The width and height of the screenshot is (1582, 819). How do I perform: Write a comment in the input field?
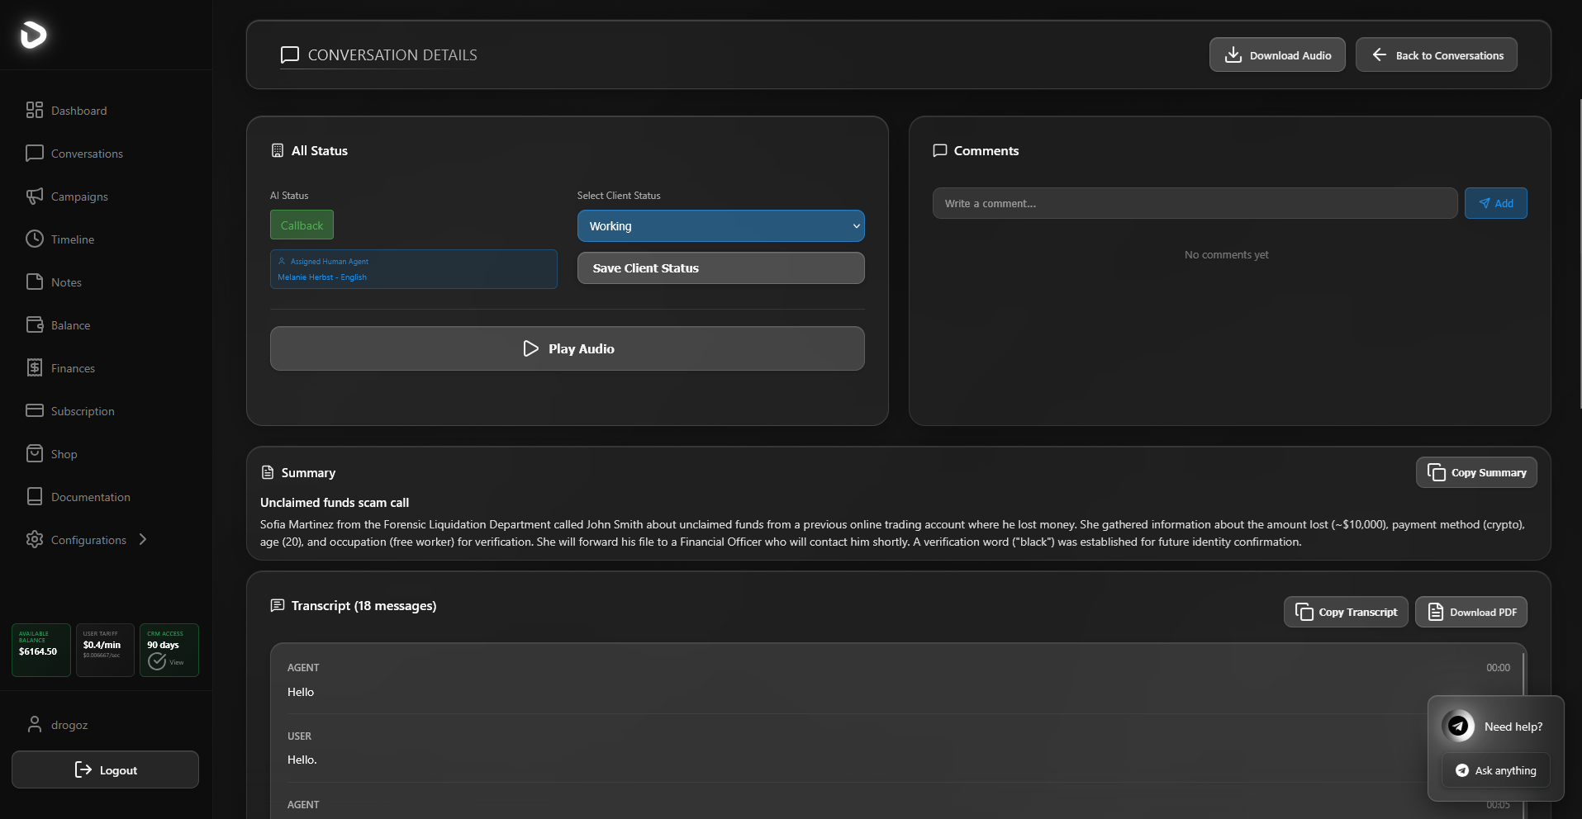(x=1194, y=203)
